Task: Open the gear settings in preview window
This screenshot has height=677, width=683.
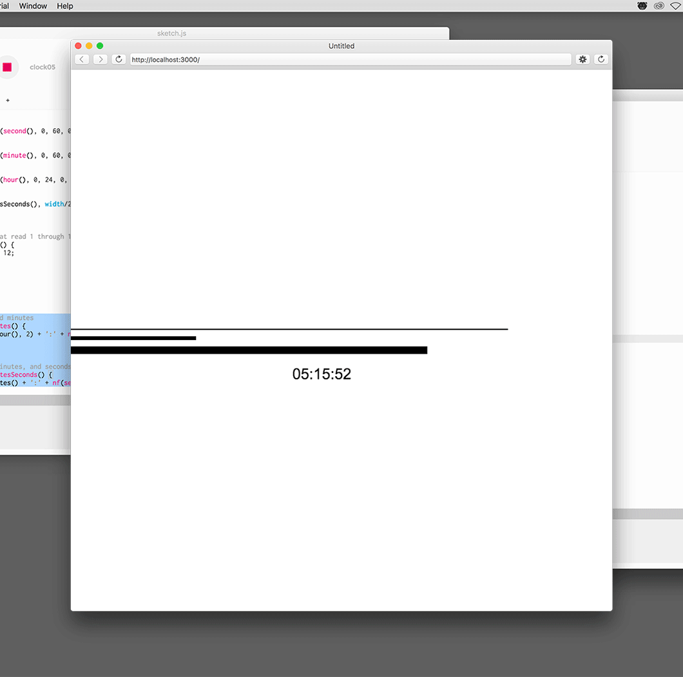Action: (x=583, y=59)
